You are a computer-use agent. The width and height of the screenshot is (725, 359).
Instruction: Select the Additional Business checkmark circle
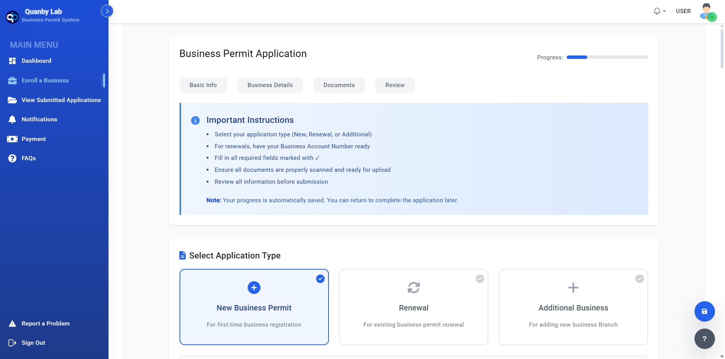(639, 278)
